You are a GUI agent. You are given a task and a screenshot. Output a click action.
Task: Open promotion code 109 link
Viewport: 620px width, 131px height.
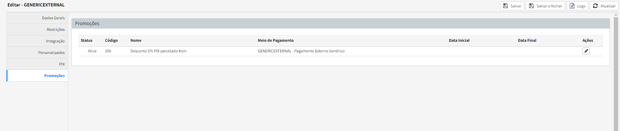(108, 51)
